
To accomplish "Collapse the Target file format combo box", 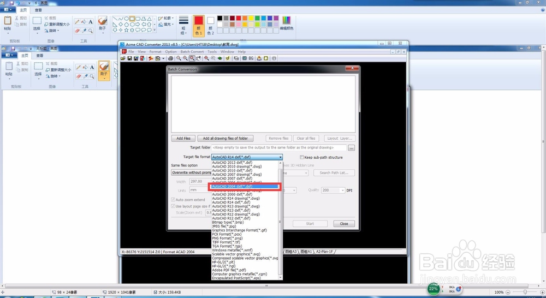I will coord(280,157).
